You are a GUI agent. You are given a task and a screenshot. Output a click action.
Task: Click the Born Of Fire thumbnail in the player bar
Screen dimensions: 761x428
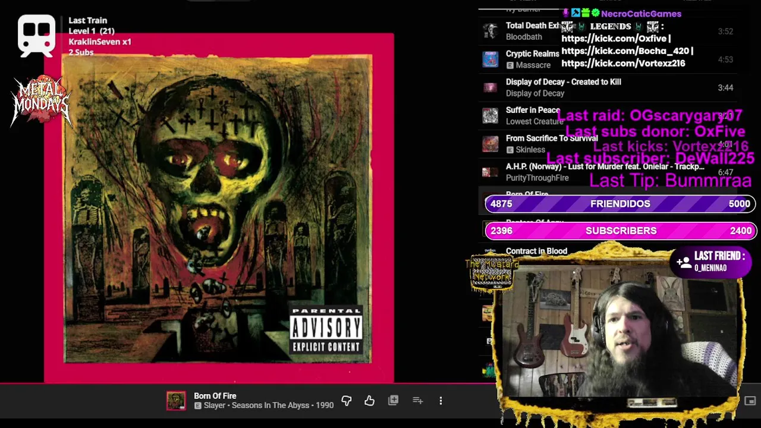[x=176, y=401]
